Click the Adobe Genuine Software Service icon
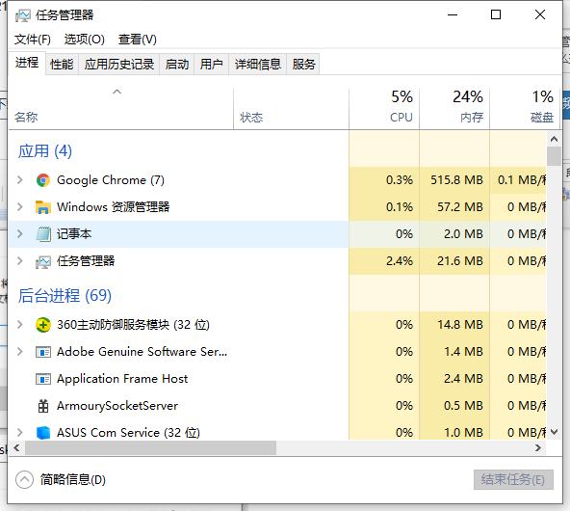570x511 pixels. pyautogui.click(x=43, y=352)
